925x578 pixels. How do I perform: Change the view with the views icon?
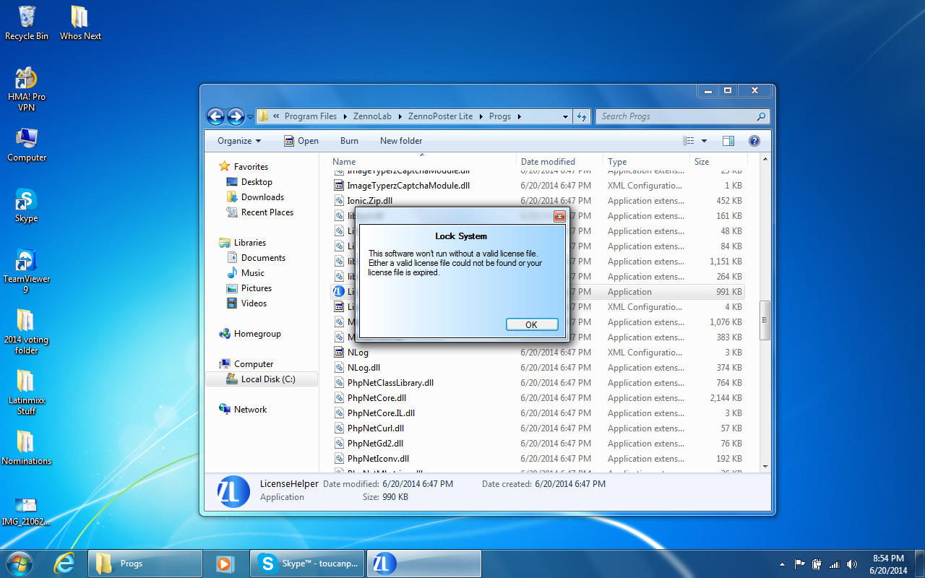pos(689,141)
